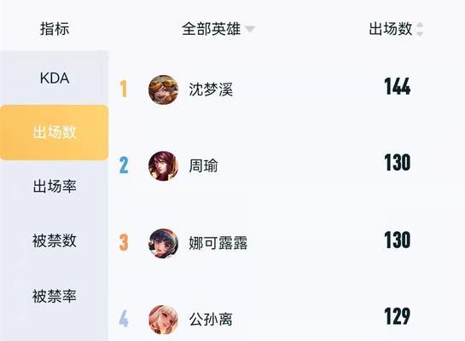The height and width of the screenshot is (341, 465).
Task: Sort by the 出场数 column header
Action: (x=391, y=29)
